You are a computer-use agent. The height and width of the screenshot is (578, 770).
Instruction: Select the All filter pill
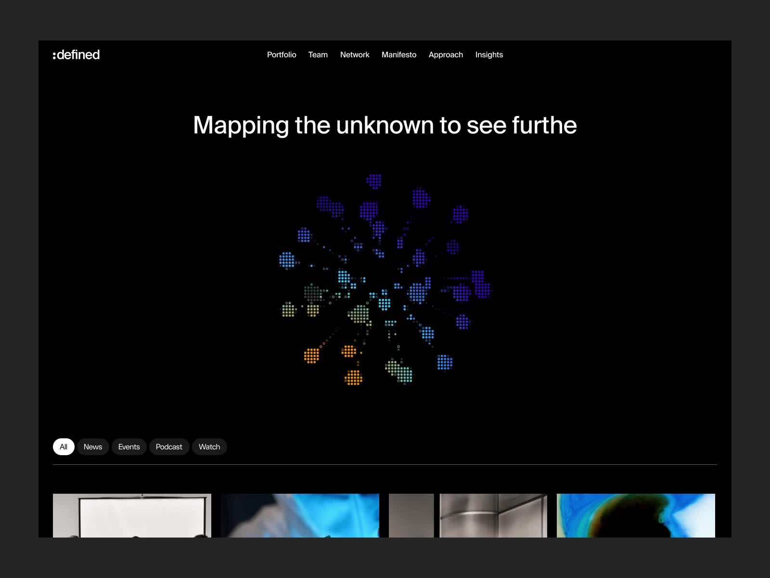point(64,447)
